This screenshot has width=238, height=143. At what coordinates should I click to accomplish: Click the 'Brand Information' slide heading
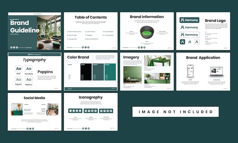(x=147, y=17)
